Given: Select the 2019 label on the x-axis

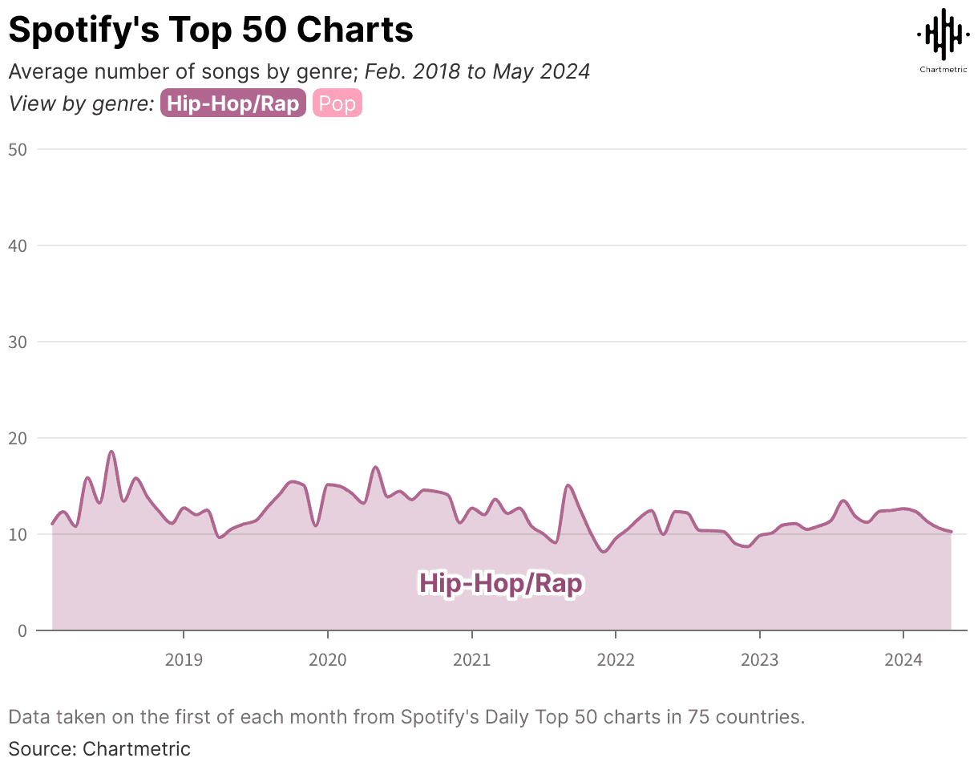Looking at the screenshot, I should point(184,660).
